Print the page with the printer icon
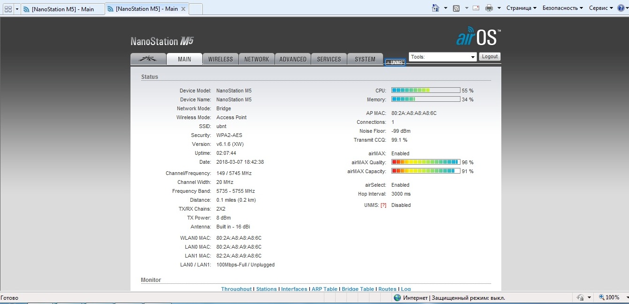Screen dimensions: 629x304 point(489,8)
